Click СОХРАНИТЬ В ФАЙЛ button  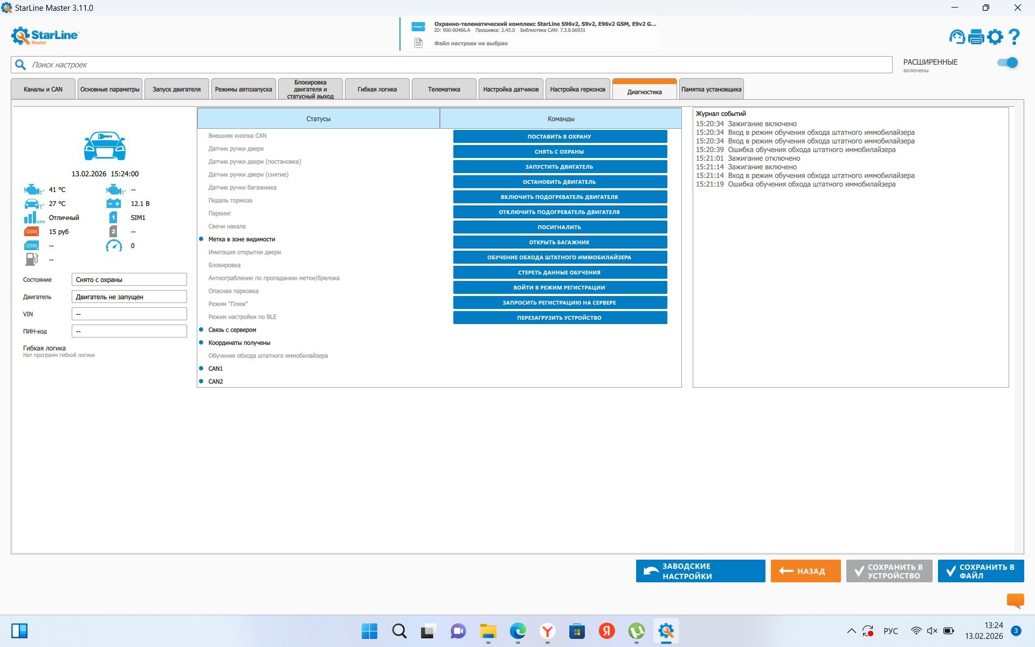981,571
